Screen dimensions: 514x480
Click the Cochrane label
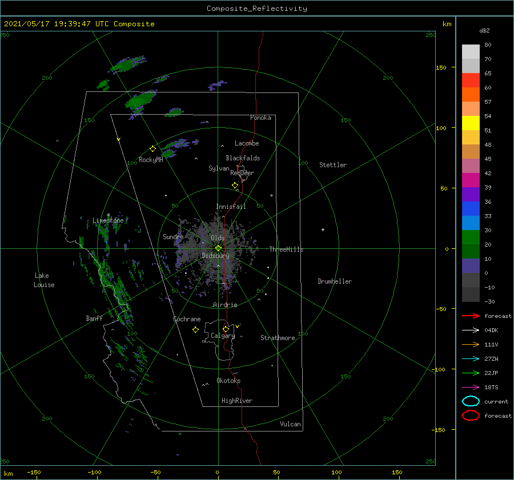pos(187,319)
